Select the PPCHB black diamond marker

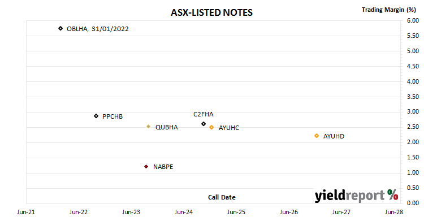click(96, 116)
